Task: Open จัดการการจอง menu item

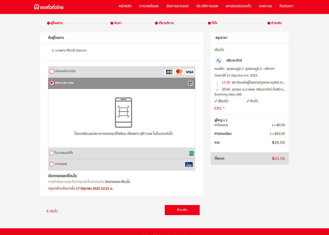Action: pos(177,6)
